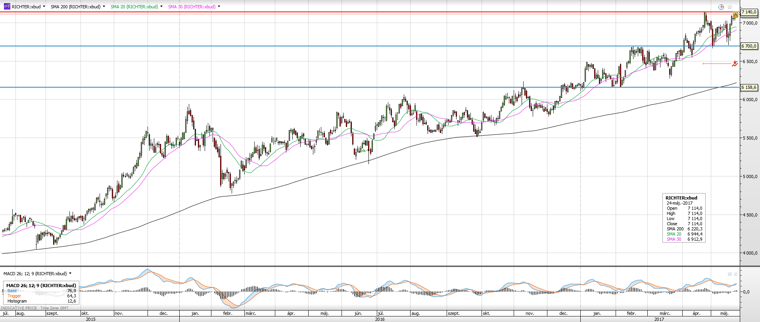Click the 4 000,0 price axis label
760x322 pixels.
coord(750,253)
